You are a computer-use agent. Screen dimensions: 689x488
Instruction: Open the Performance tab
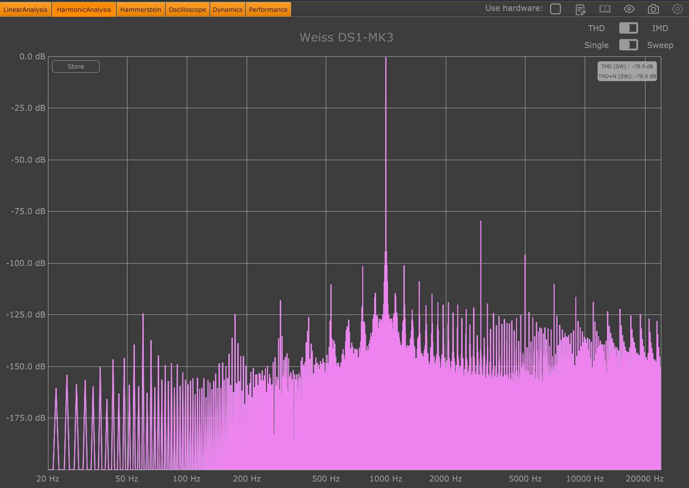(x=268, y=9)
